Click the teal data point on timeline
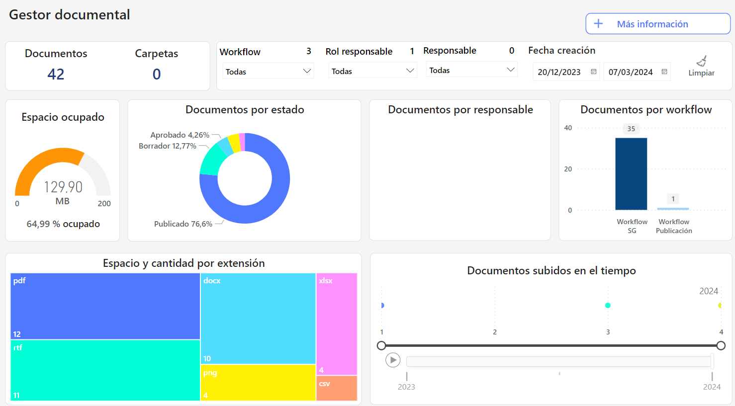 click(x=608, y=306)
